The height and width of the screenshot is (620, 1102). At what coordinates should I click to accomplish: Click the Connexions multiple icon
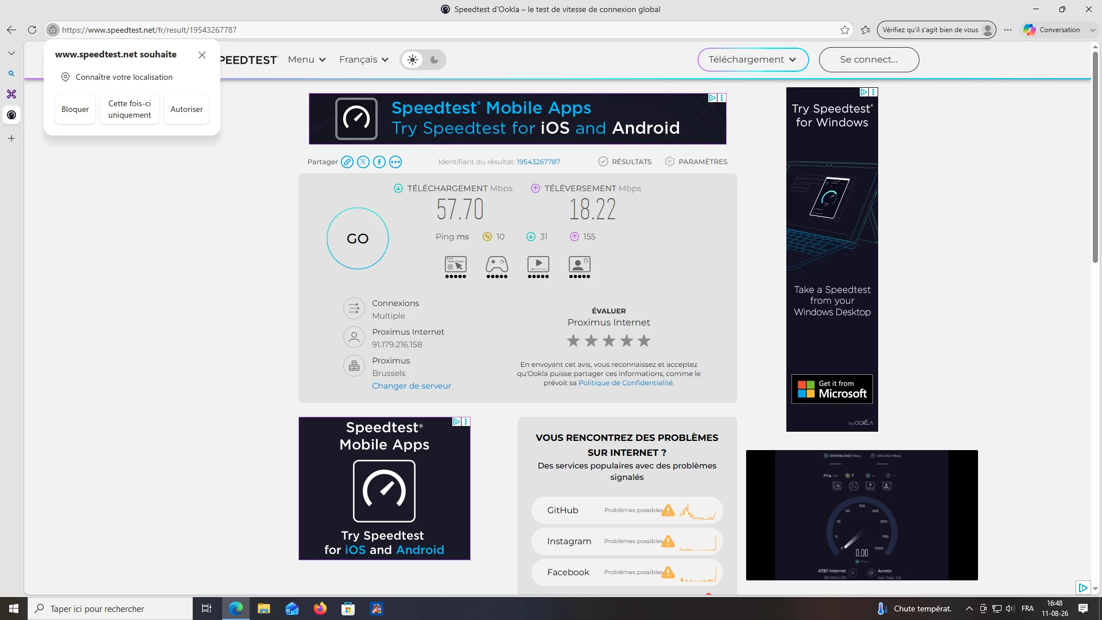pyautogui.click(x=354, y=308)
